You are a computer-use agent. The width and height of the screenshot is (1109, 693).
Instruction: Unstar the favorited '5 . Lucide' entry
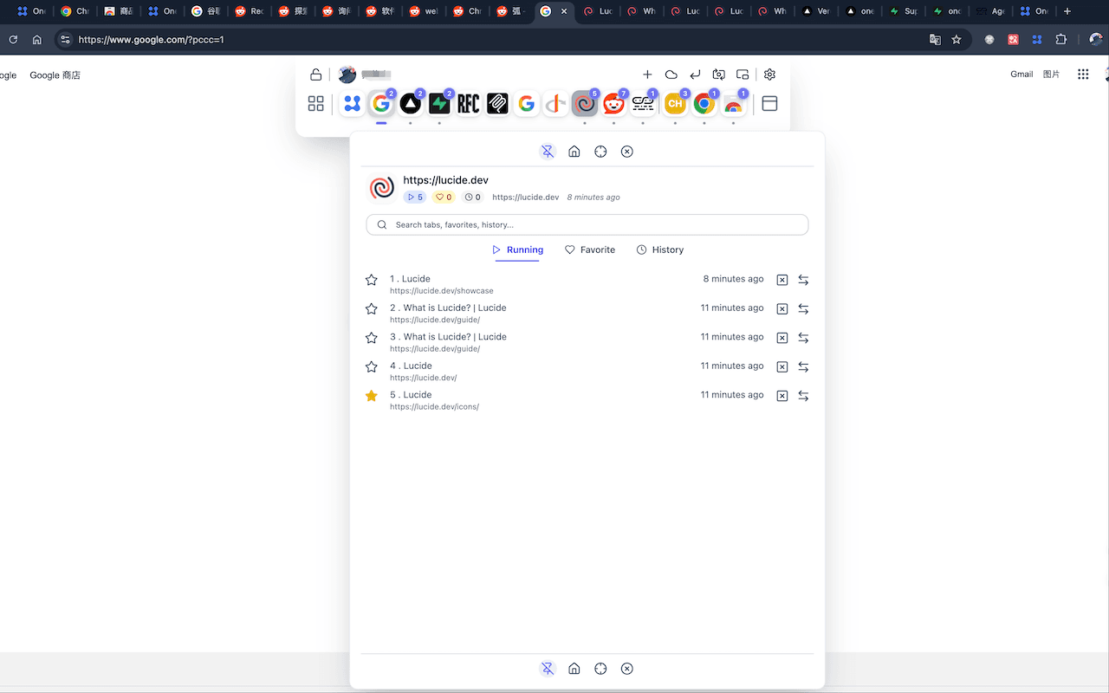point(372,395)
